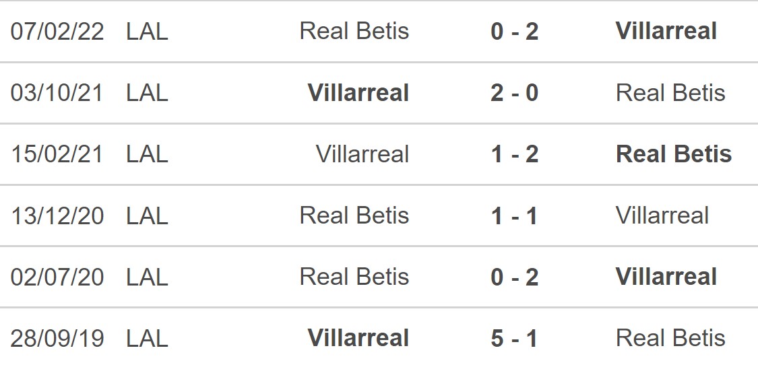
Task: Click home team Villarreal in the 28/09/19 row
Action: click(358, 338)
